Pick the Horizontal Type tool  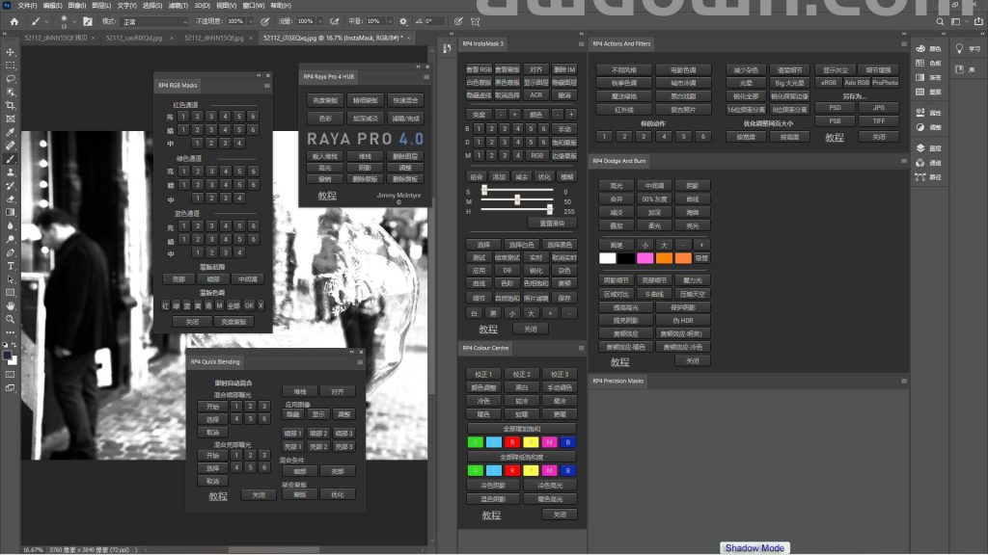[x=11, y=265]
